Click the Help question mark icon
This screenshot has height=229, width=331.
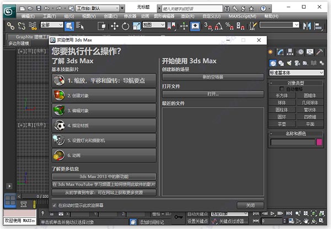263,8
